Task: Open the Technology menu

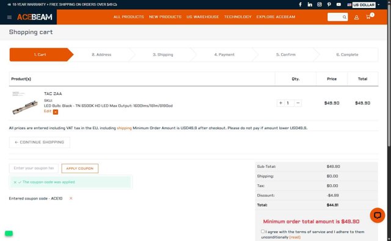Action: coord(238,16)
